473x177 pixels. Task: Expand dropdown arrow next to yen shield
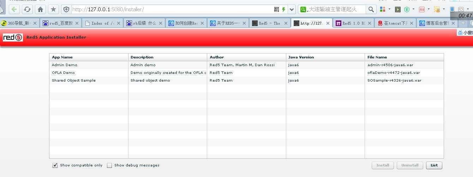pos(413,9)
